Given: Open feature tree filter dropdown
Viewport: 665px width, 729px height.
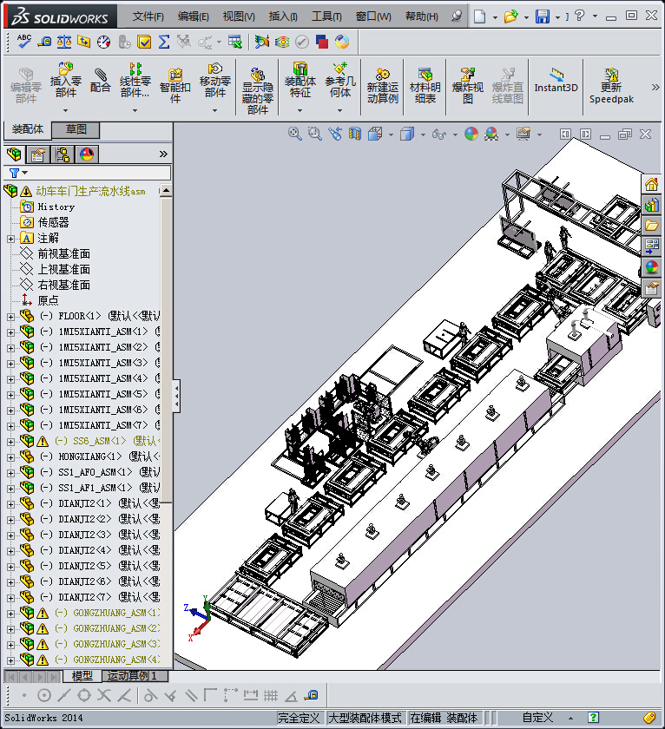Looking at the screenshot, I should (x=24, y=173).
